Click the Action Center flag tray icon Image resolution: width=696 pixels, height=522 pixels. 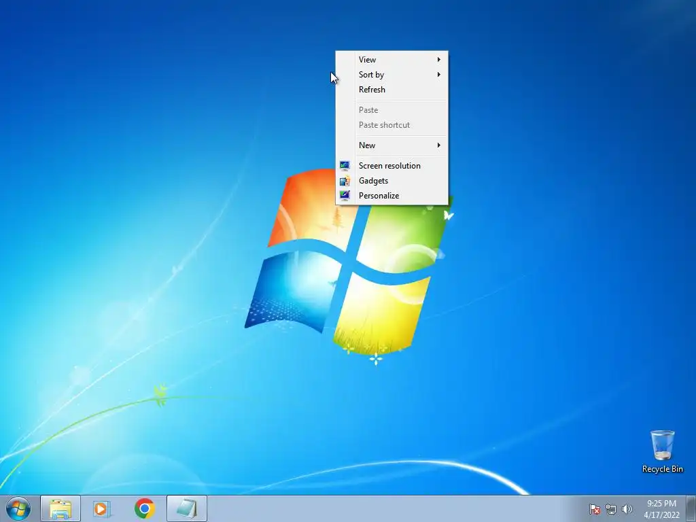coord(595,509)
